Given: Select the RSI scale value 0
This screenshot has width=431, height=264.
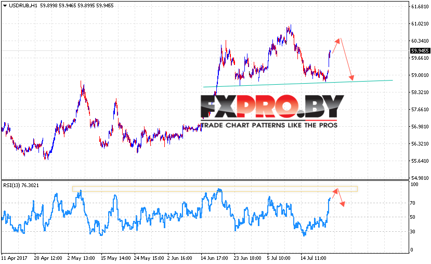Looking at the screenshot, I should pyautogui.click(x=411, y=250).
